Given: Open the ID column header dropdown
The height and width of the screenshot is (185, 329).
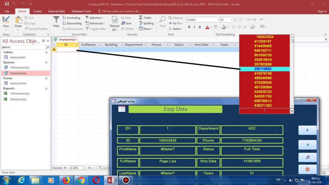Looking at the screenshot, I should 77,45.
